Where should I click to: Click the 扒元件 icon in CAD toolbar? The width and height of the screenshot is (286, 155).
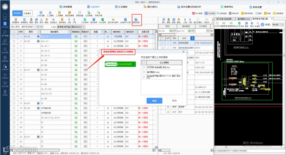click(217, 24)
